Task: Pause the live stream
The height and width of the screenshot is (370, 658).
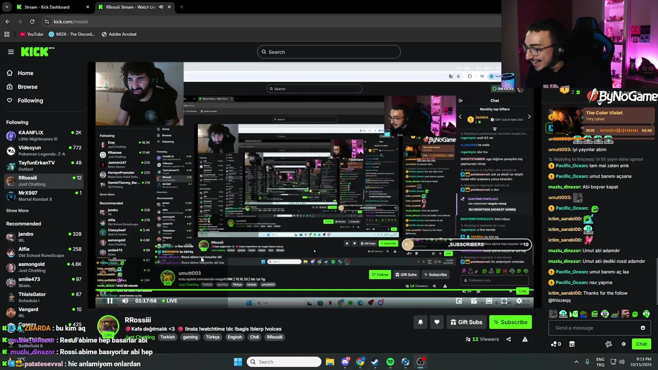Action: pyautogui.click(x=109, y=301)
